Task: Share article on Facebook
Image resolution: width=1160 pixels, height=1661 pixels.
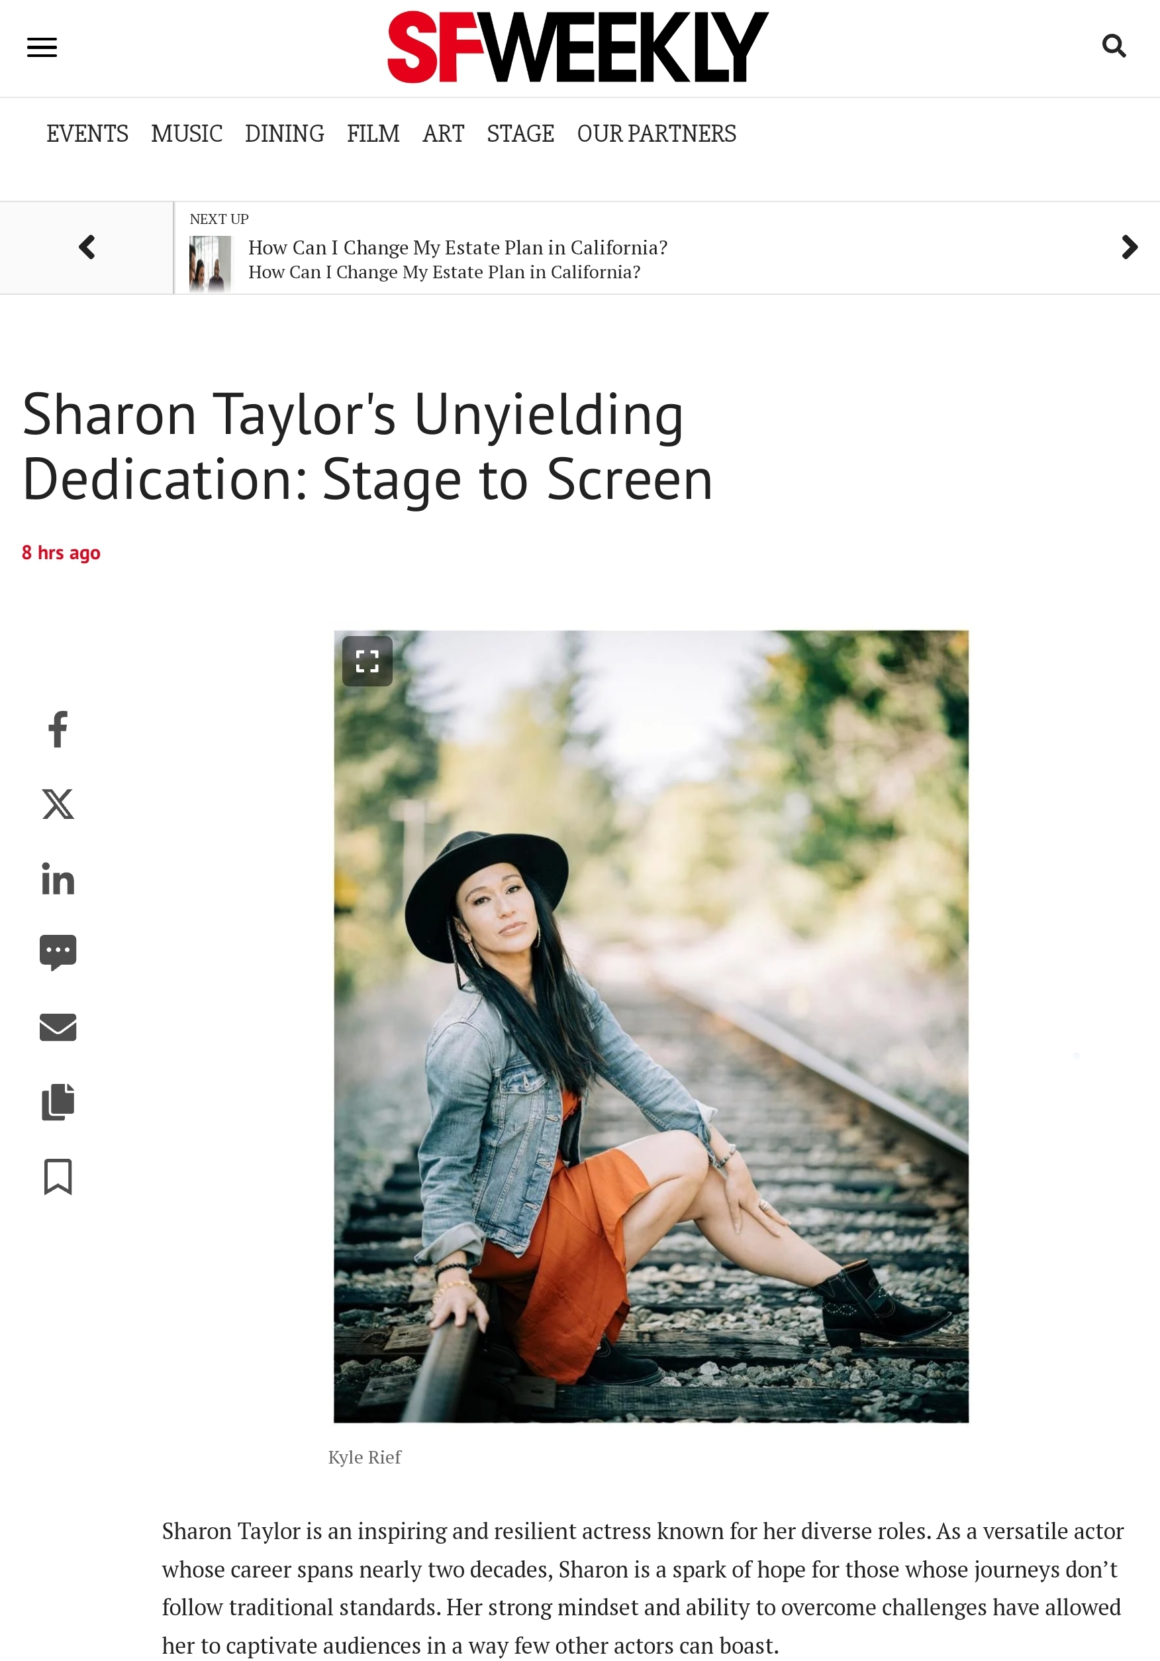Action: pyautogui.click(x=58, y=729)
